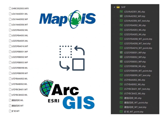This screenshot has width=165, height=121.
Task: Select file name LDZOFBB002.WP
Action: [x=20, y=57]
